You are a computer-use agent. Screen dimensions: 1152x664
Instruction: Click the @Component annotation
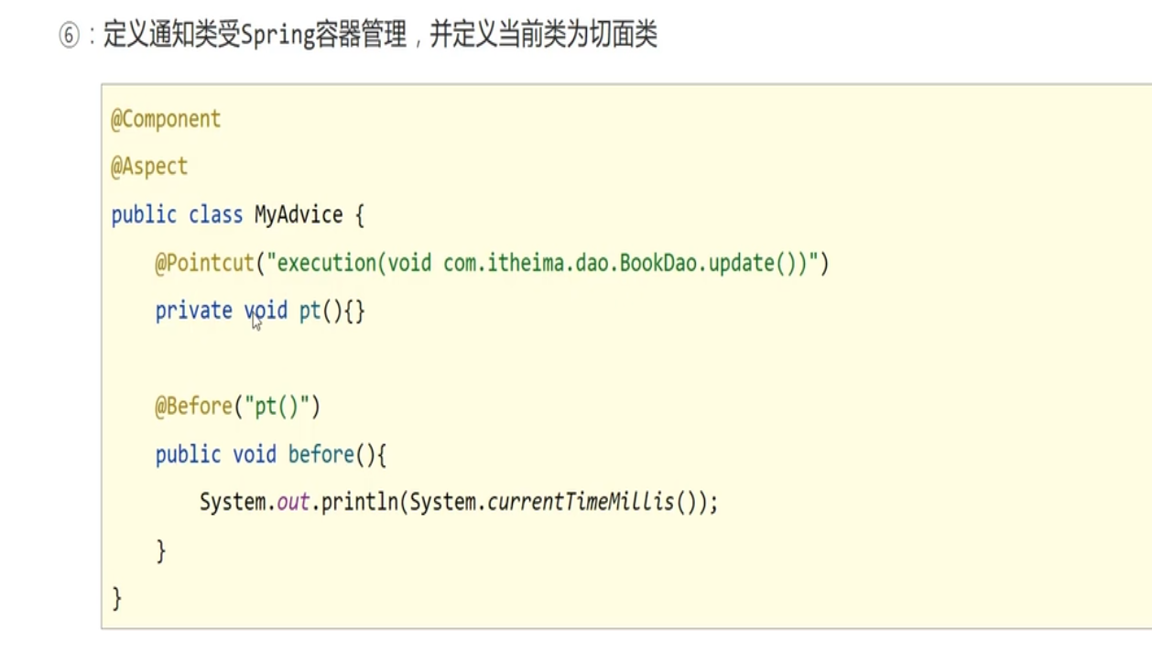pos(166,119)
